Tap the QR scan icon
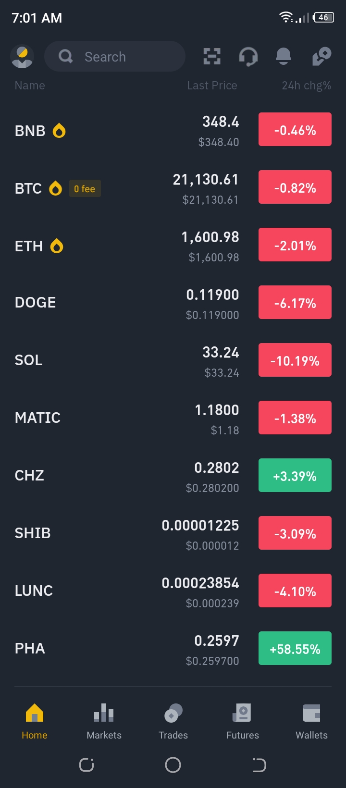The width and height of the screenshot is (346, 788). [212, 57]
